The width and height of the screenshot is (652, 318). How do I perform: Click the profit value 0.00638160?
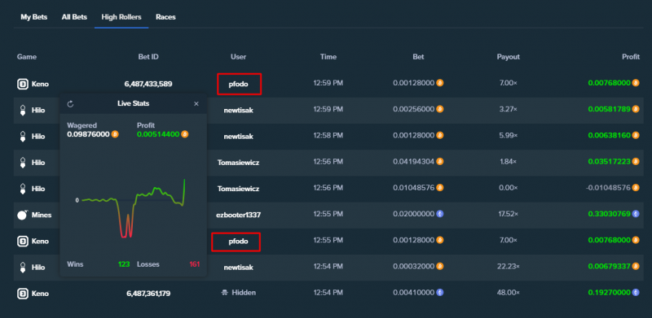[609, 135]
